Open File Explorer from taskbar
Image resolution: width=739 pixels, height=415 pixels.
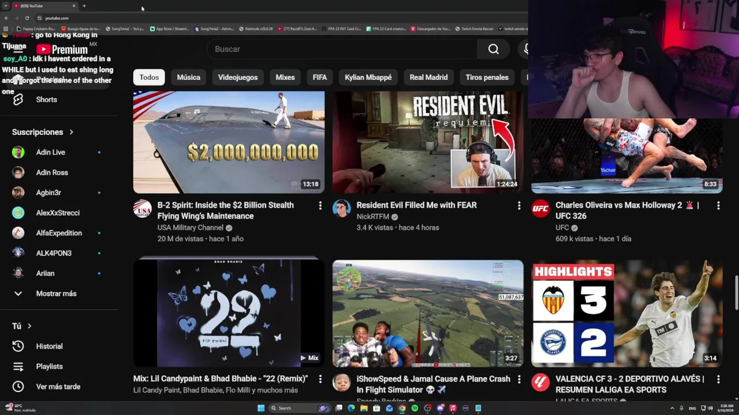tap(364, 408)
